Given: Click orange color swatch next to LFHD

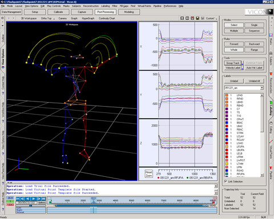Looking at the screenshot, I should point(227,95).
